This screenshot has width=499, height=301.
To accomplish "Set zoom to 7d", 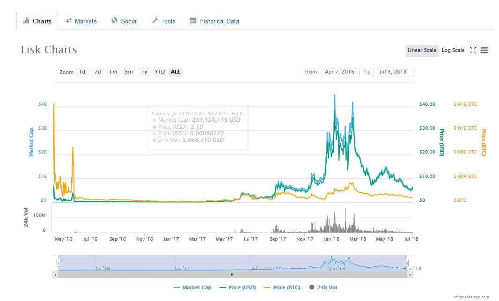I will [x=98, y=72].
